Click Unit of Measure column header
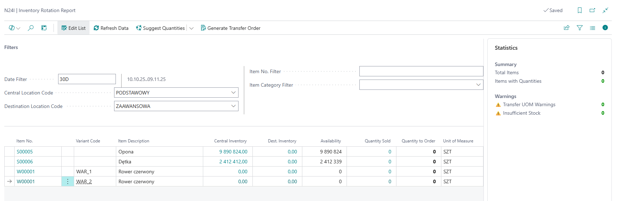Image resolution: width=620 pixels, height=201 pixels. pos(458,141)
